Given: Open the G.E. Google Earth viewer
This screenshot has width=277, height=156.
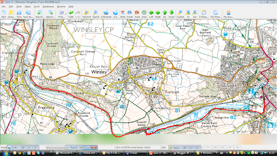Looking at the screenshot, I should pos(116,14).
